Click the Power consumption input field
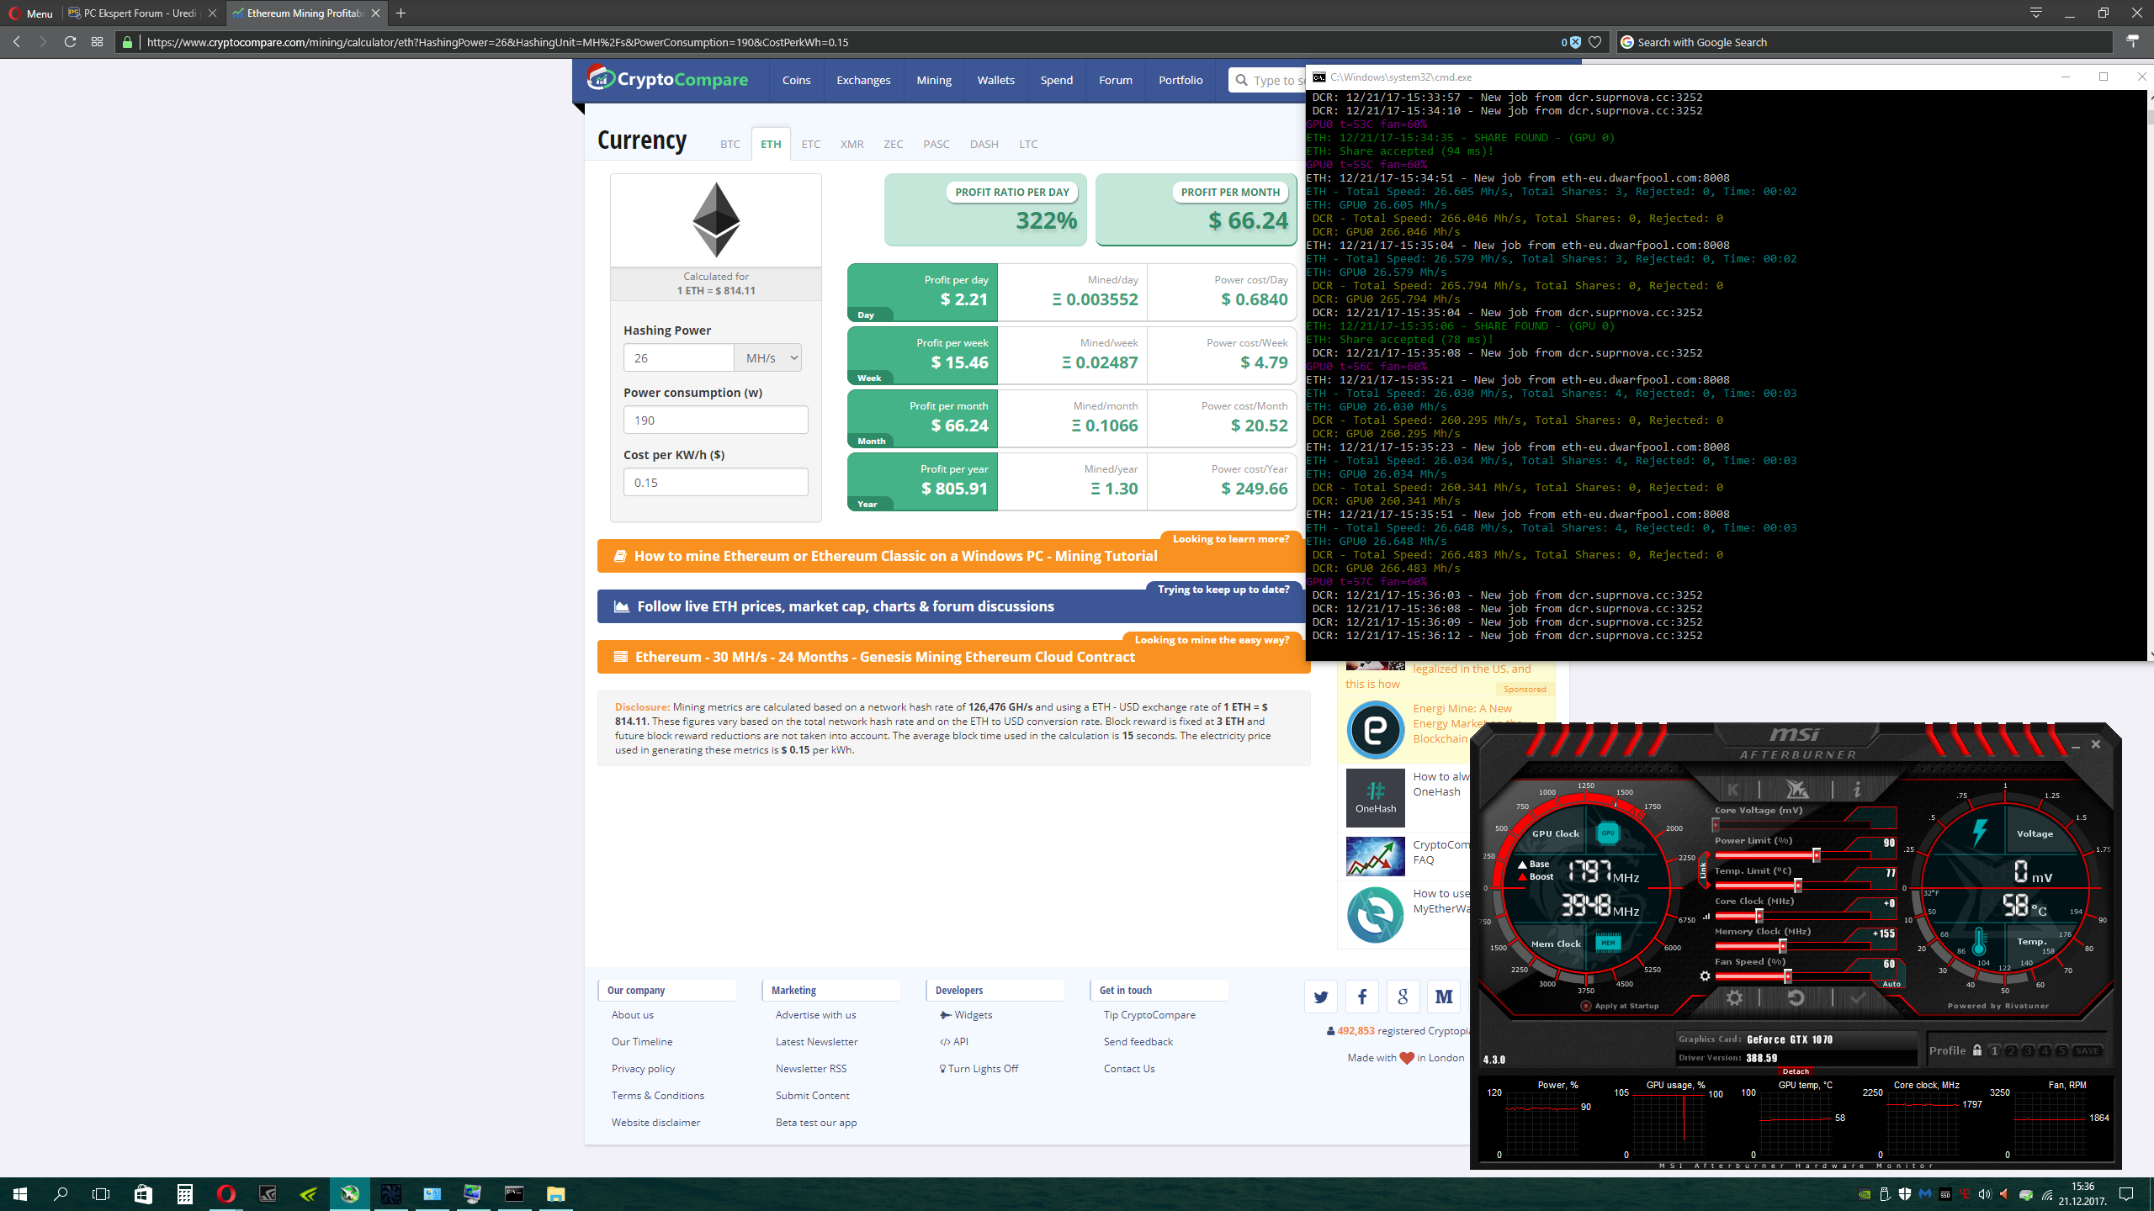2154x1211 pixels. 715,420
